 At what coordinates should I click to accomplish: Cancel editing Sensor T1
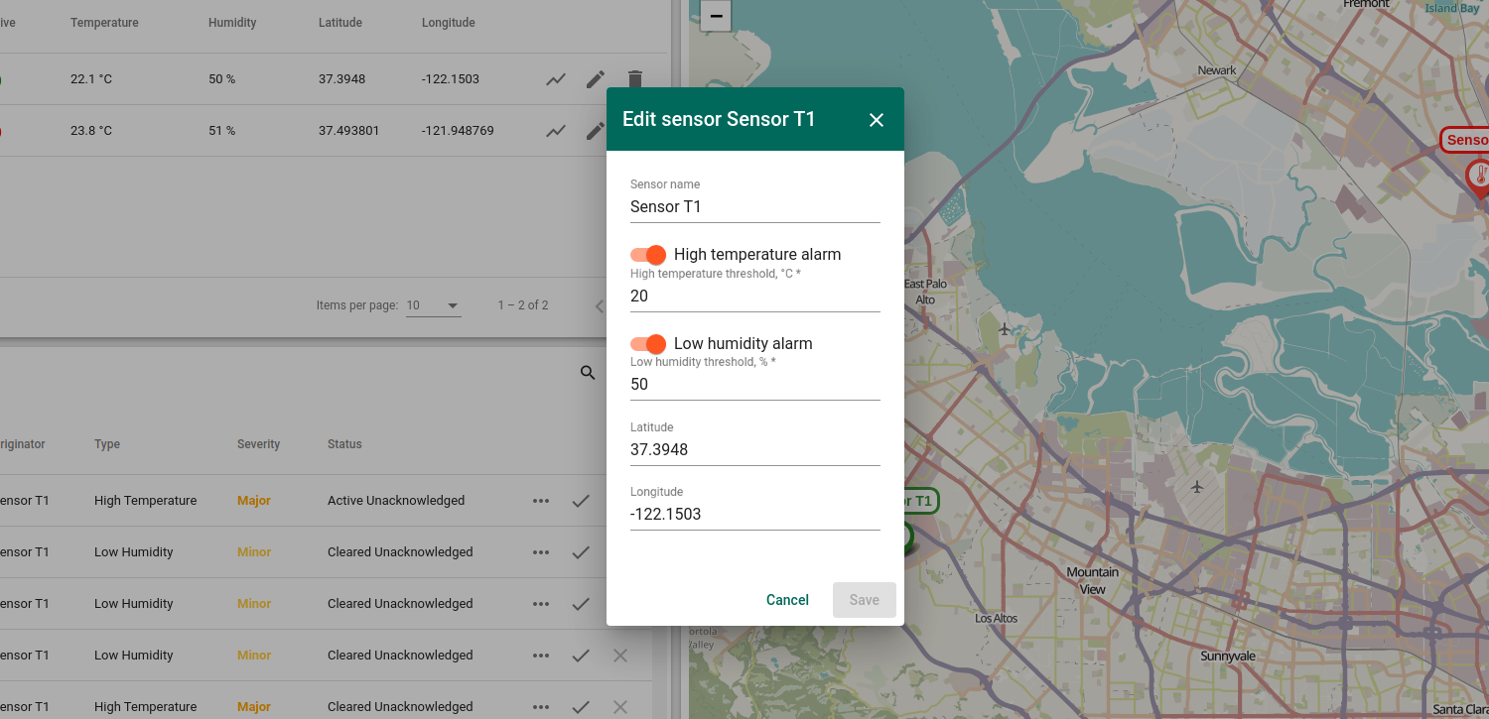[x=787, y=600]
